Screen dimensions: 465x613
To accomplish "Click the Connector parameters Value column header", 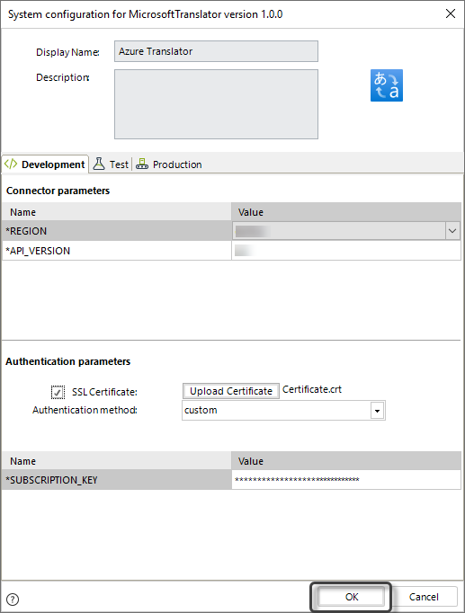I will click(x=346, y=212).
